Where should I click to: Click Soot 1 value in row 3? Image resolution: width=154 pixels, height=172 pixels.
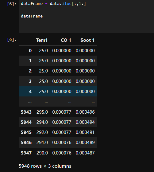click(x=85, y=81)
